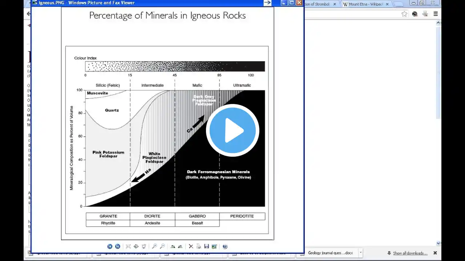Click the scroll-down arrow of the browser scrollbar
Image resolution: width=465 pixels, height=261 pixels.
point(438,244)
